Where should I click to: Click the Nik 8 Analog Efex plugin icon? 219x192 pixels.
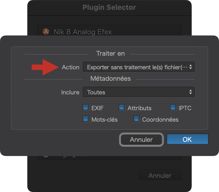tap(46, 32)
